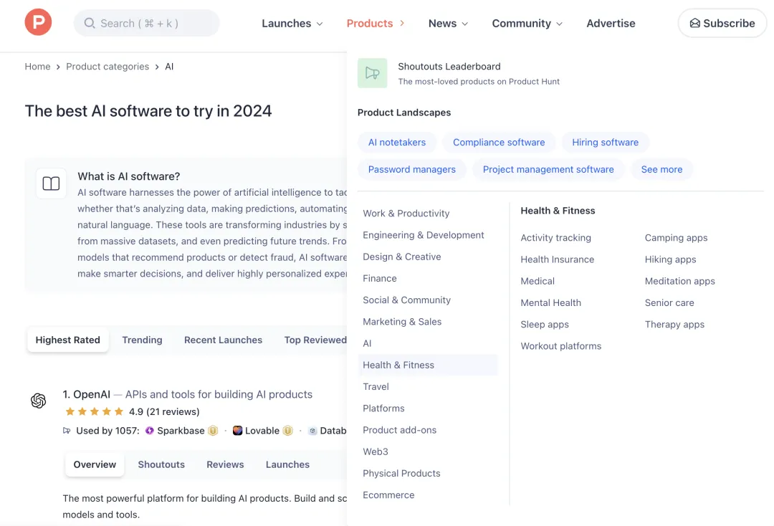Click the search magnifier icon
This screenshot has width=774, height=526.
click(x=90, y=23)
